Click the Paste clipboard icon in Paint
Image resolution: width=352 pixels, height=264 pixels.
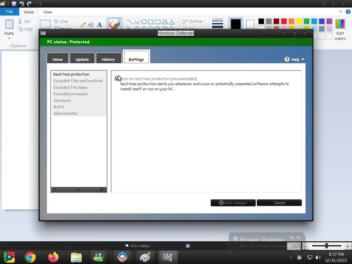click(9, 24)
